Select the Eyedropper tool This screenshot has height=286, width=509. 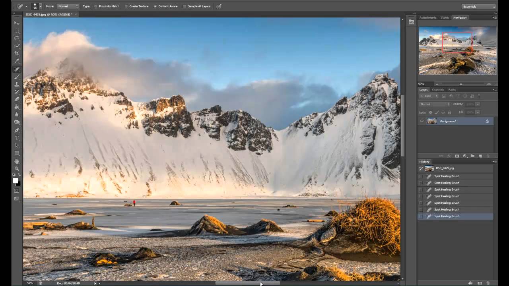tap(17, 61)
